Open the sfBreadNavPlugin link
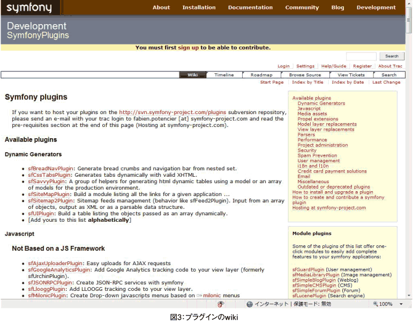Image resolution: width=413 pixels, height=323 pixels. coord(50,169)
